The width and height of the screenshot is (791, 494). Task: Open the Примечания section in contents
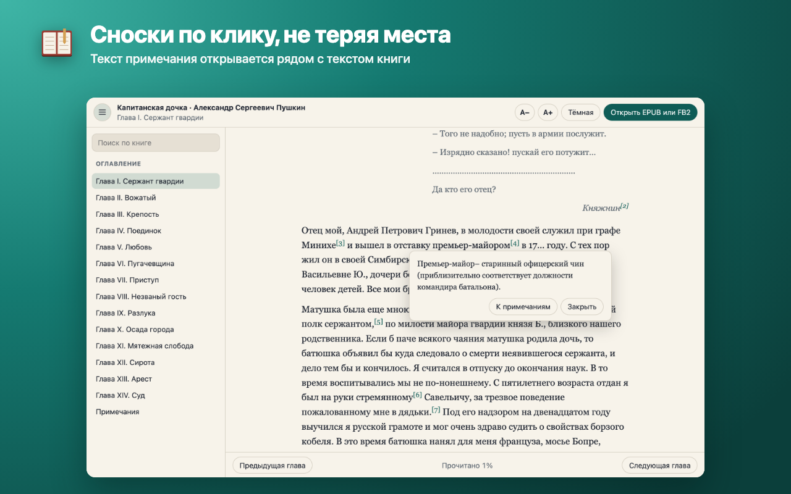click(x=156, y=412)
